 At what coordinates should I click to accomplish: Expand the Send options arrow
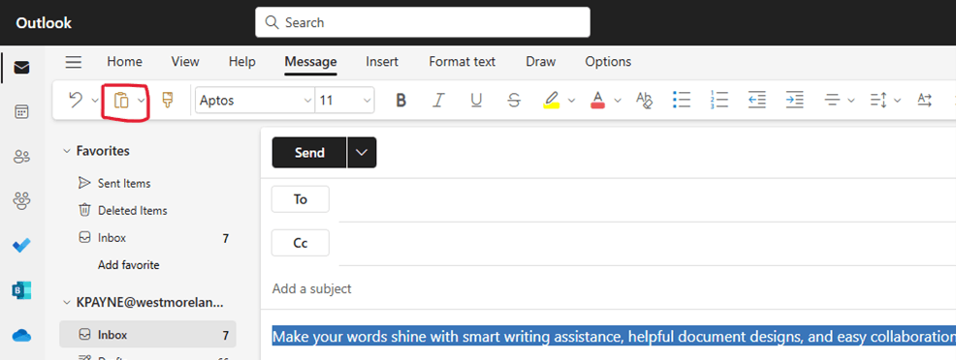click(x=362, y=153)
